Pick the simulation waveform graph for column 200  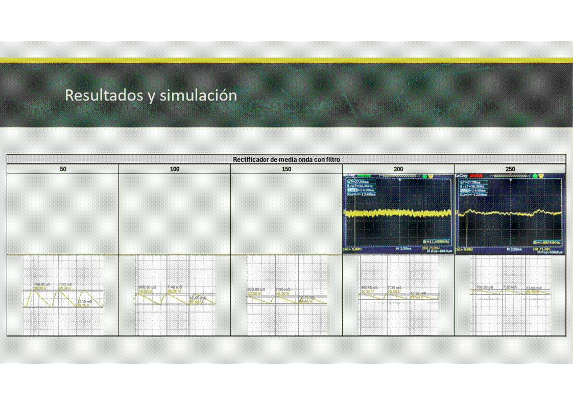tap(398, 296)
